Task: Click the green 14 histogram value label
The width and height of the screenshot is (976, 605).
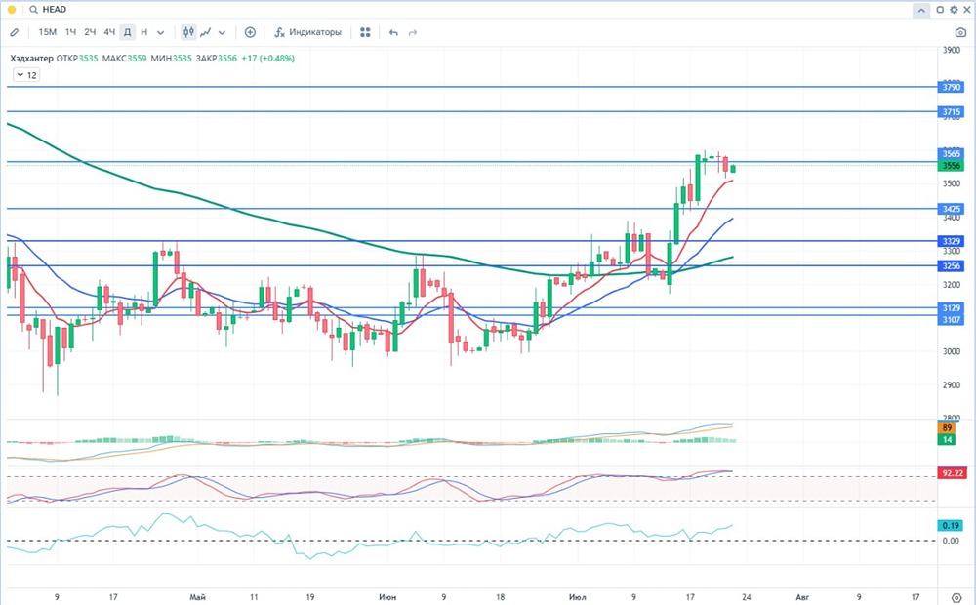Action: (x=947, y=439)
